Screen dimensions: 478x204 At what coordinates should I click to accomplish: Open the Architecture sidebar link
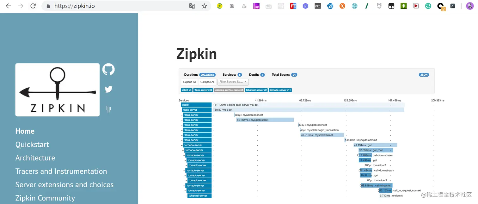tap(35, 158)
